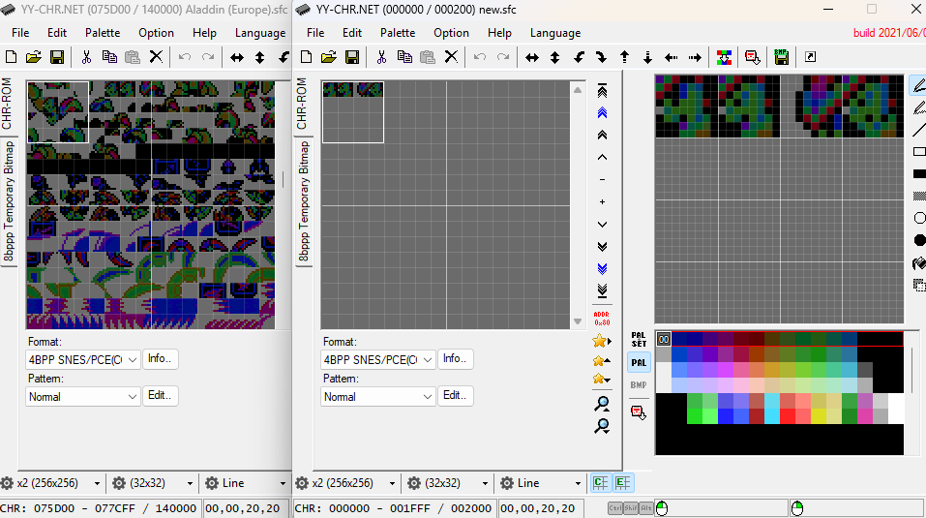Shift tile pixels up arrow icon
This screenshot has height=518, width=926.
625,57
